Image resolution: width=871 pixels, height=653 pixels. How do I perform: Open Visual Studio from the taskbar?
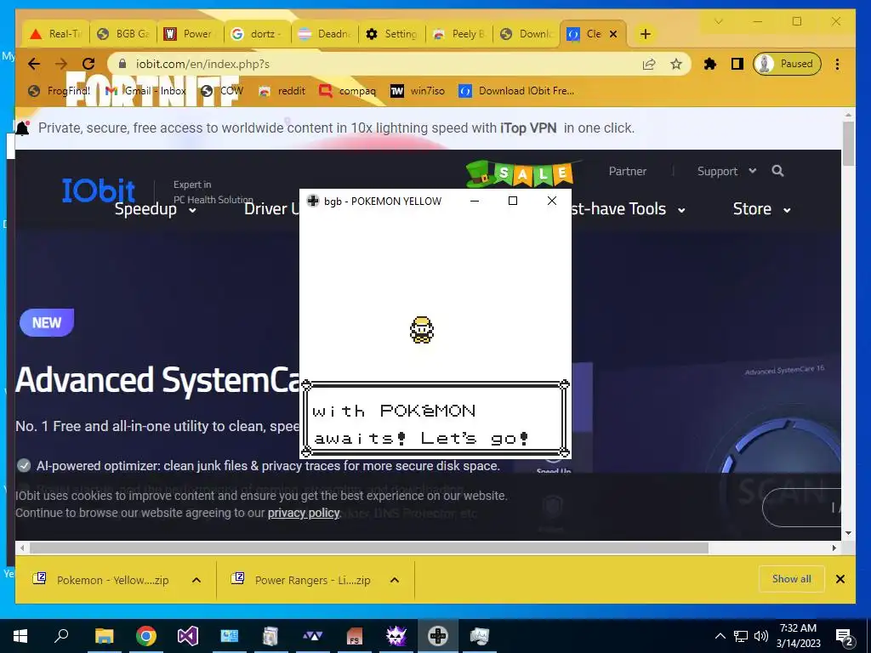pos(188,636)
